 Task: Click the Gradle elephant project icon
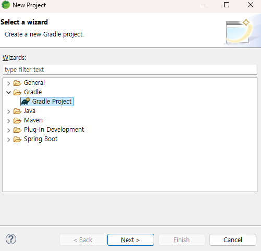point(26,102)
